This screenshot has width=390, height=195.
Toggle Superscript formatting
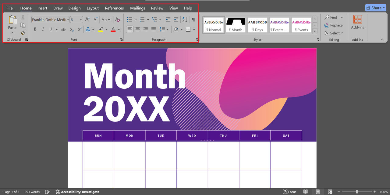pyautogui.click(x=80, y=29)
